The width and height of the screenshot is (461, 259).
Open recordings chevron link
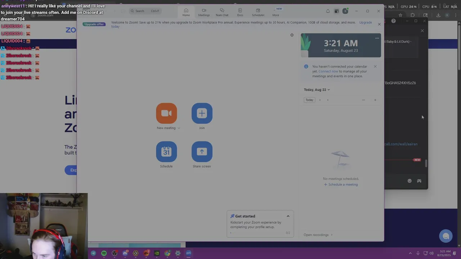point(318,235)
